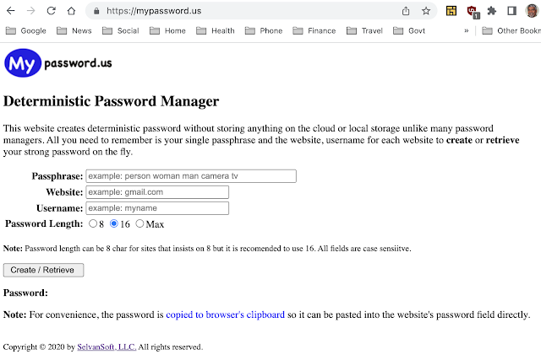
Task: Click the My password.us logo
Action: pyautogui.click(x=58, y=63)
